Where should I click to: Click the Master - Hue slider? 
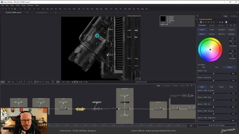pos(213,74)
